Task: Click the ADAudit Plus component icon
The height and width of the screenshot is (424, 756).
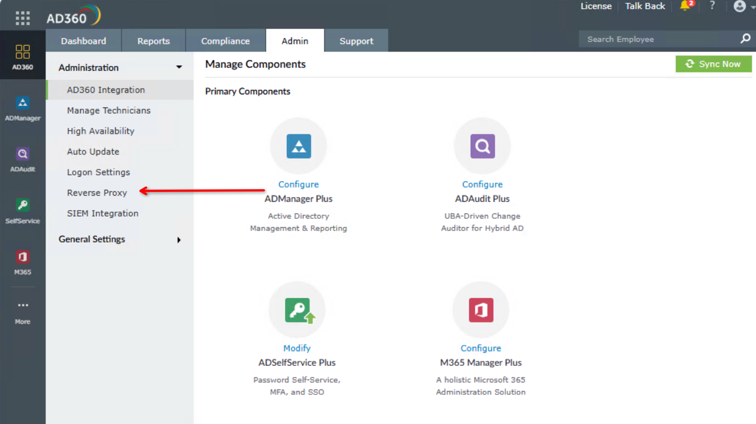Action: click(482, 146)
